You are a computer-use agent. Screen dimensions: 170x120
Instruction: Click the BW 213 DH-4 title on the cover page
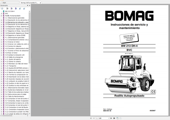[x=129, y=46]
